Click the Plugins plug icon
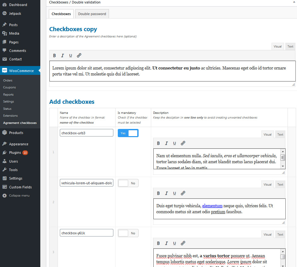 pos(4,153)
